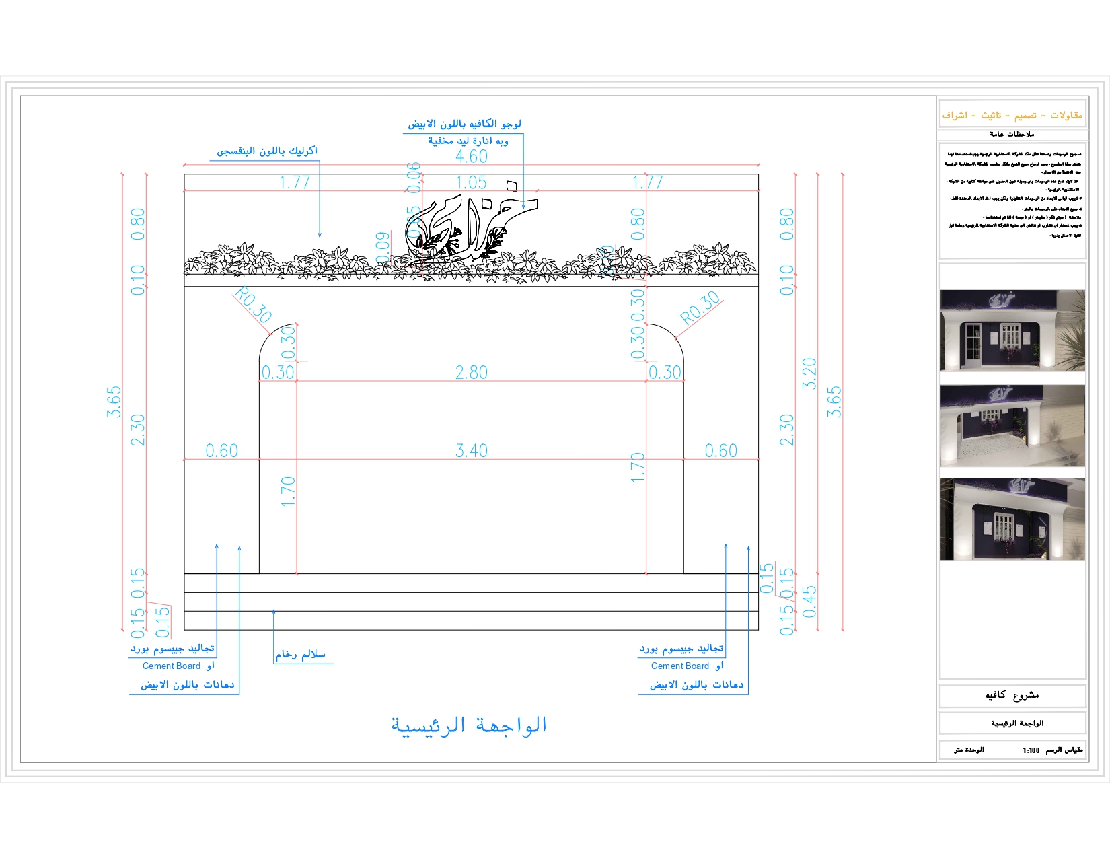Screen dimensions: 1110x858
Task: Select the left 1.77 dimension
Action: coord(295,182)
